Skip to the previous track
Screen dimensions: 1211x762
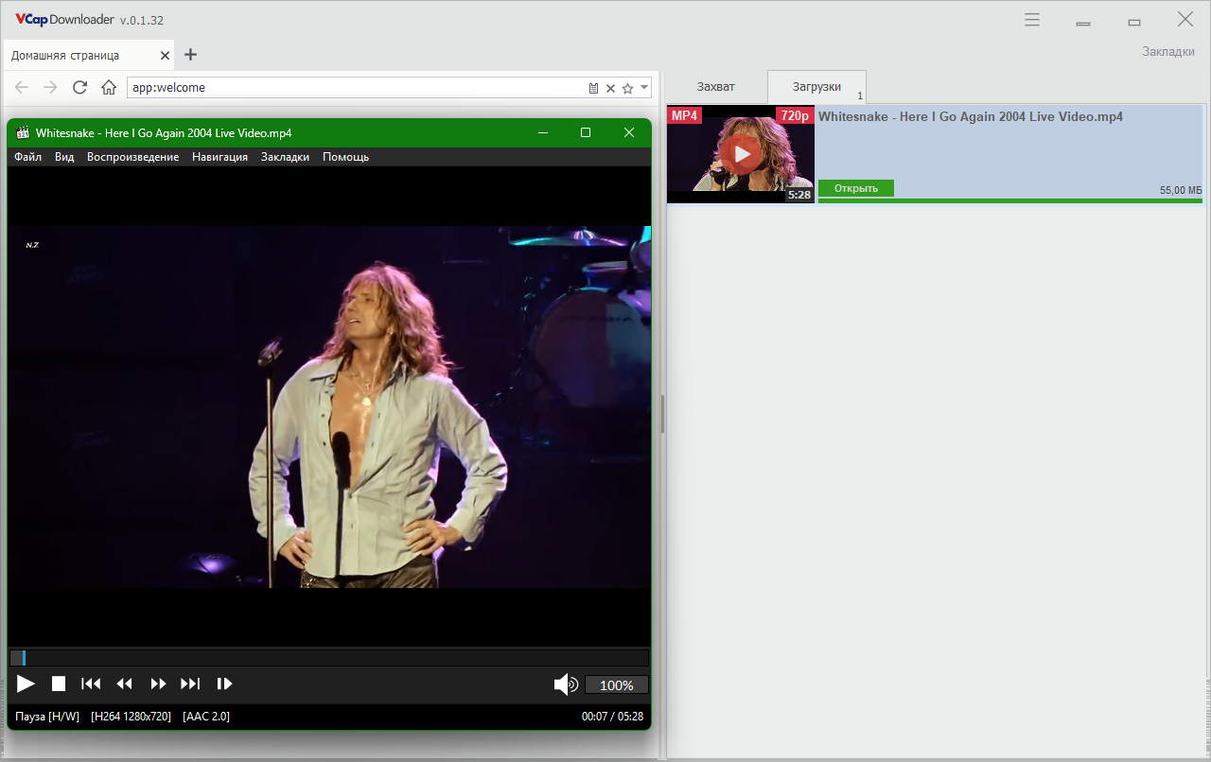tap(91, 684)
